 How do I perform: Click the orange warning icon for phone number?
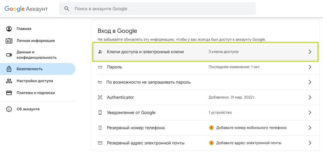[211, 128]
